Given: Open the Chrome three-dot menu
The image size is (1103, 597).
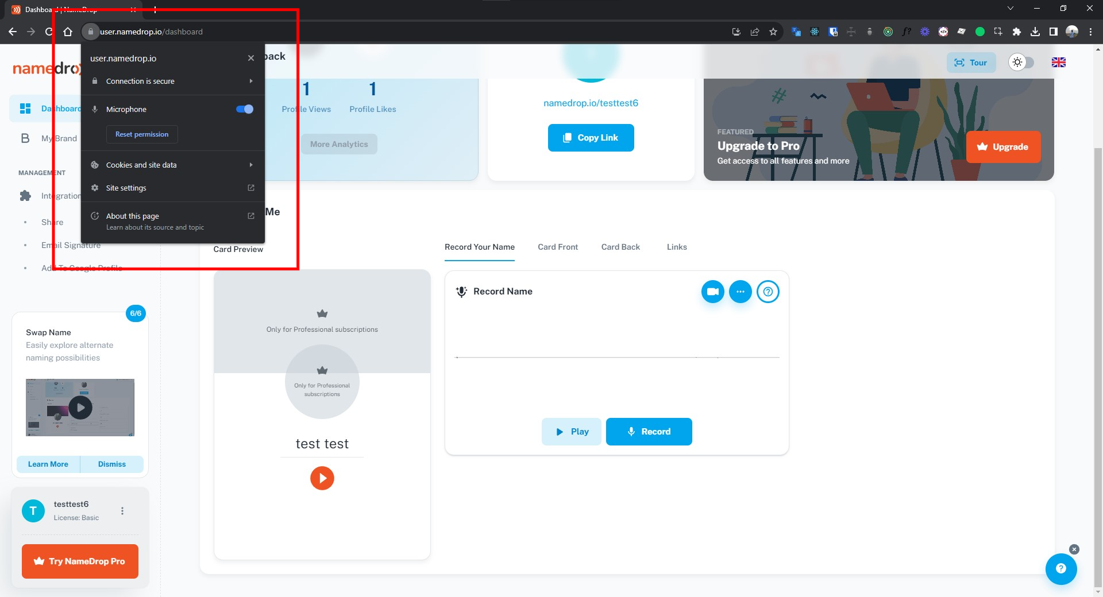Looking at the screenshot, I should [1090, 32].
